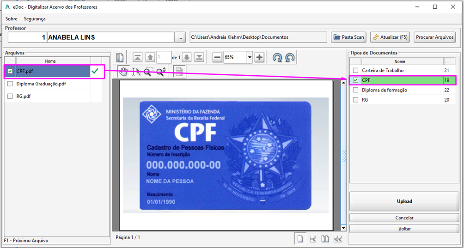Toggle the form highlight page icon
Viewport: 464px width, 248px height.
click(178, 72)
